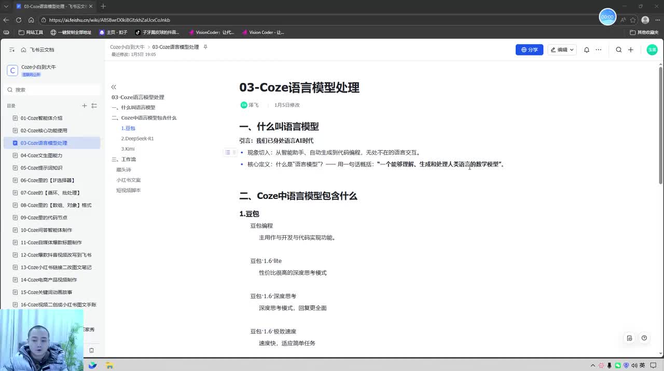Open 12-Coze爆款抖音视频改写到飞书 page
Viewport: 664px width, 371px height.
pyautogui.click(x=56, y=255)
